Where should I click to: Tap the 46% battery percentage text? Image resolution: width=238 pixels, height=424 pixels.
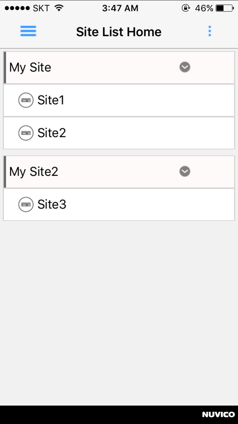click(204, 8)
